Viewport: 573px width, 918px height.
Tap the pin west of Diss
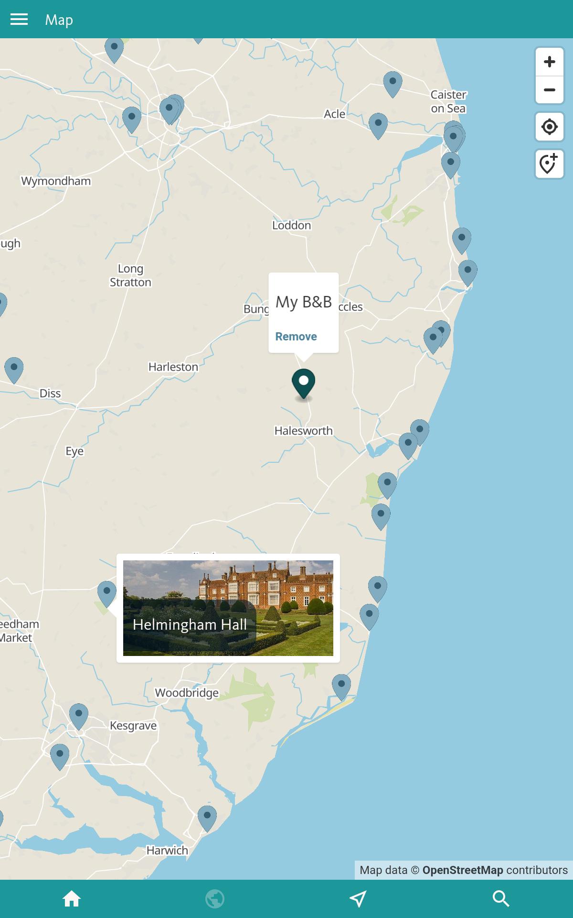[14, 370]
